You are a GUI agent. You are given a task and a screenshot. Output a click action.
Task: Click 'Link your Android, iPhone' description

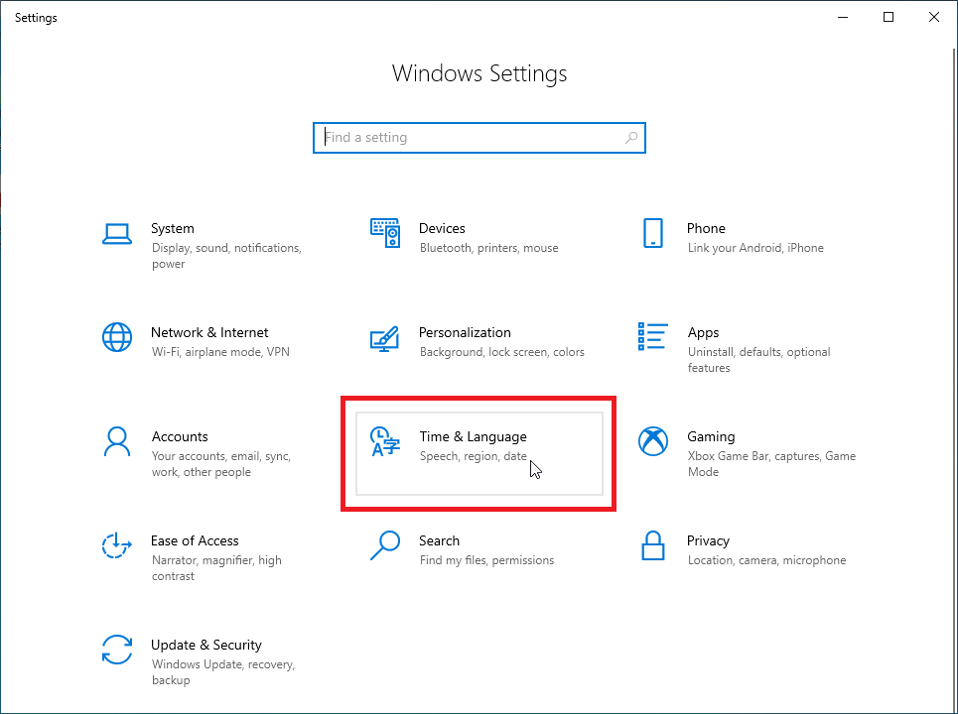pyautogui.click(x=755, y=248)
